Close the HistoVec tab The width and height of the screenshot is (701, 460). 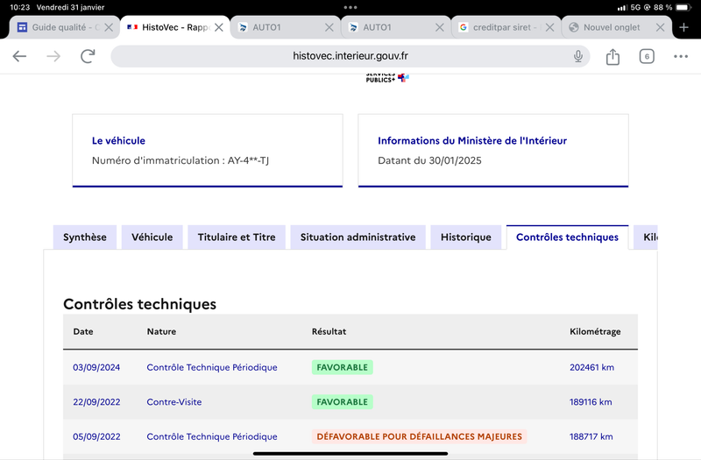coord(218,27)
